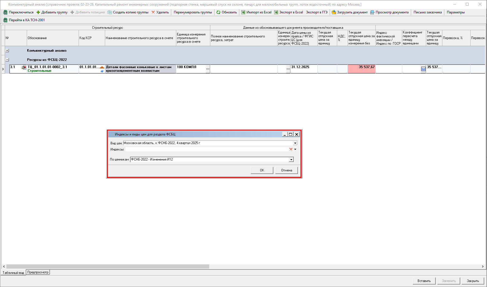Select the ТЦ_01.1.01.01-0002_3.1 cell
Viewport: 487px width, 287px height.
[53, 69]
